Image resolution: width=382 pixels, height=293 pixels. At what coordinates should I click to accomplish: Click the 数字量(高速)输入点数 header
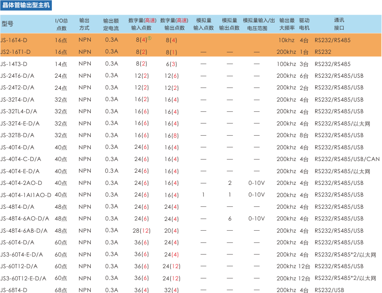[142, 24]
